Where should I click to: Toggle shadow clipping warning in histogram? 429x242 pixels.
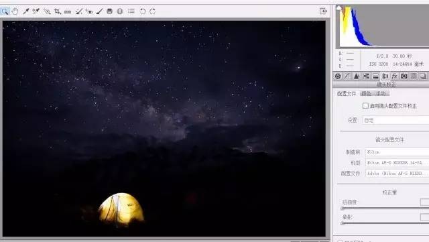(339, 8)
